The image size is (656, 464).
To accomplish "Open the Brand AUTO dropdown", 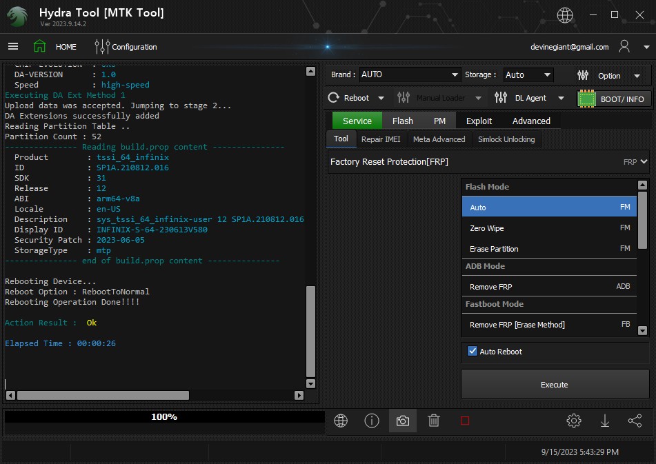I will [x=410, y=74].
